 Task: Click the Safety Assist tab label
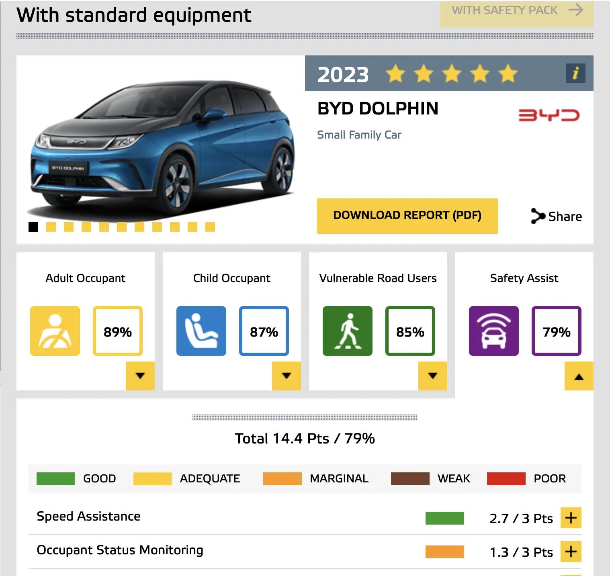[524, 278]
